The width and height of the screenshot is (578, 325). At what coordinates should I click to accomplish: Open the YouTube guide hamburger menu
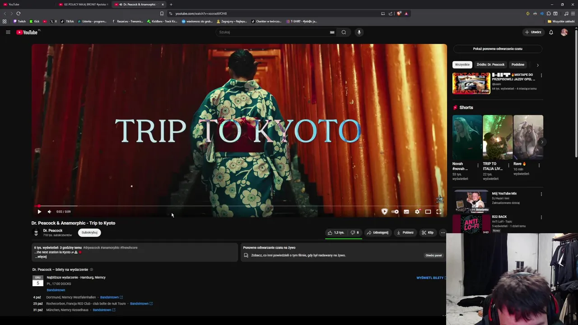[x=8, y=32]
